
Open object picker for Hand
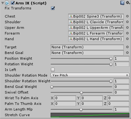point(127,39)
